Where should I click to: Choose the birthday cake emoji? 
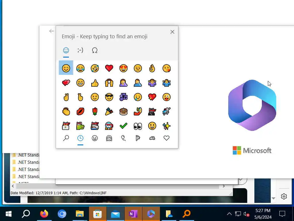pyautogui.click(x=123, y=112)
